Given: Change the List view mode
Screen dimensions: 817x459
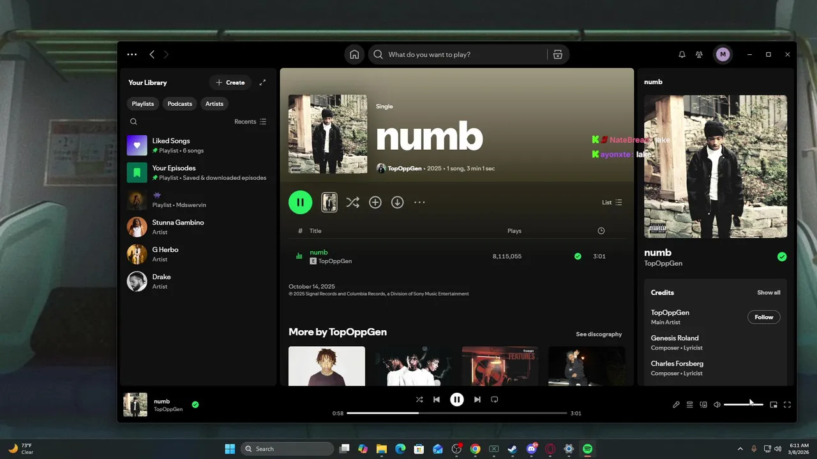Looking at the screenshot, I should (x=612, y=202).
